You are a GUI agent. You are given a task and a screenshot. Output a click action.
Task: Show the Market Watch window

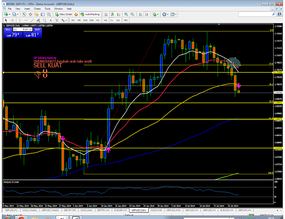(24, 14)
